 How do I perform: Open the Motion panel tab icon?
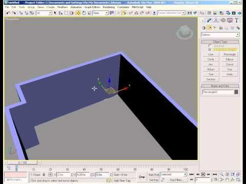[x=223, y=20]
